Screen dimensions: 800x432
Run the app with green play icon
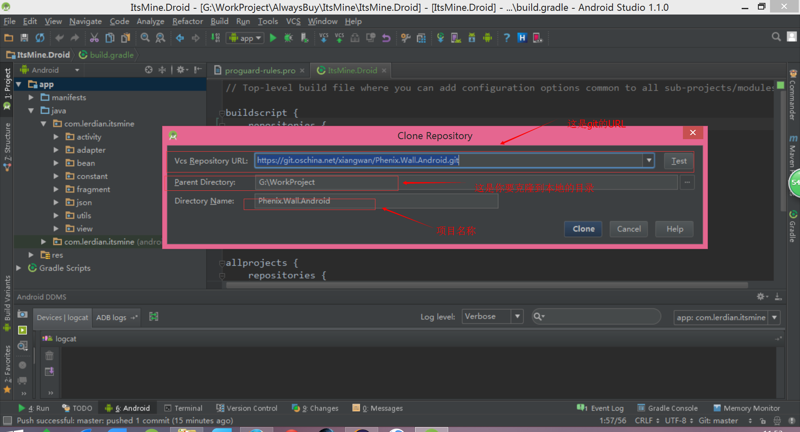(x=273, y=38)
